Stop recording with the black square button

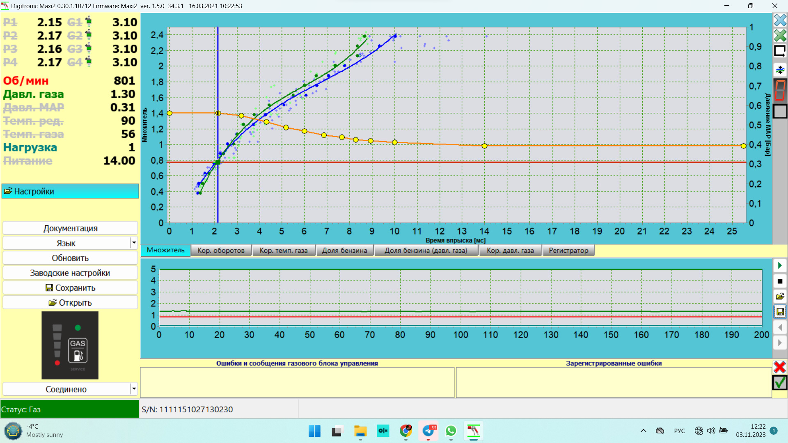click(780, 281)
